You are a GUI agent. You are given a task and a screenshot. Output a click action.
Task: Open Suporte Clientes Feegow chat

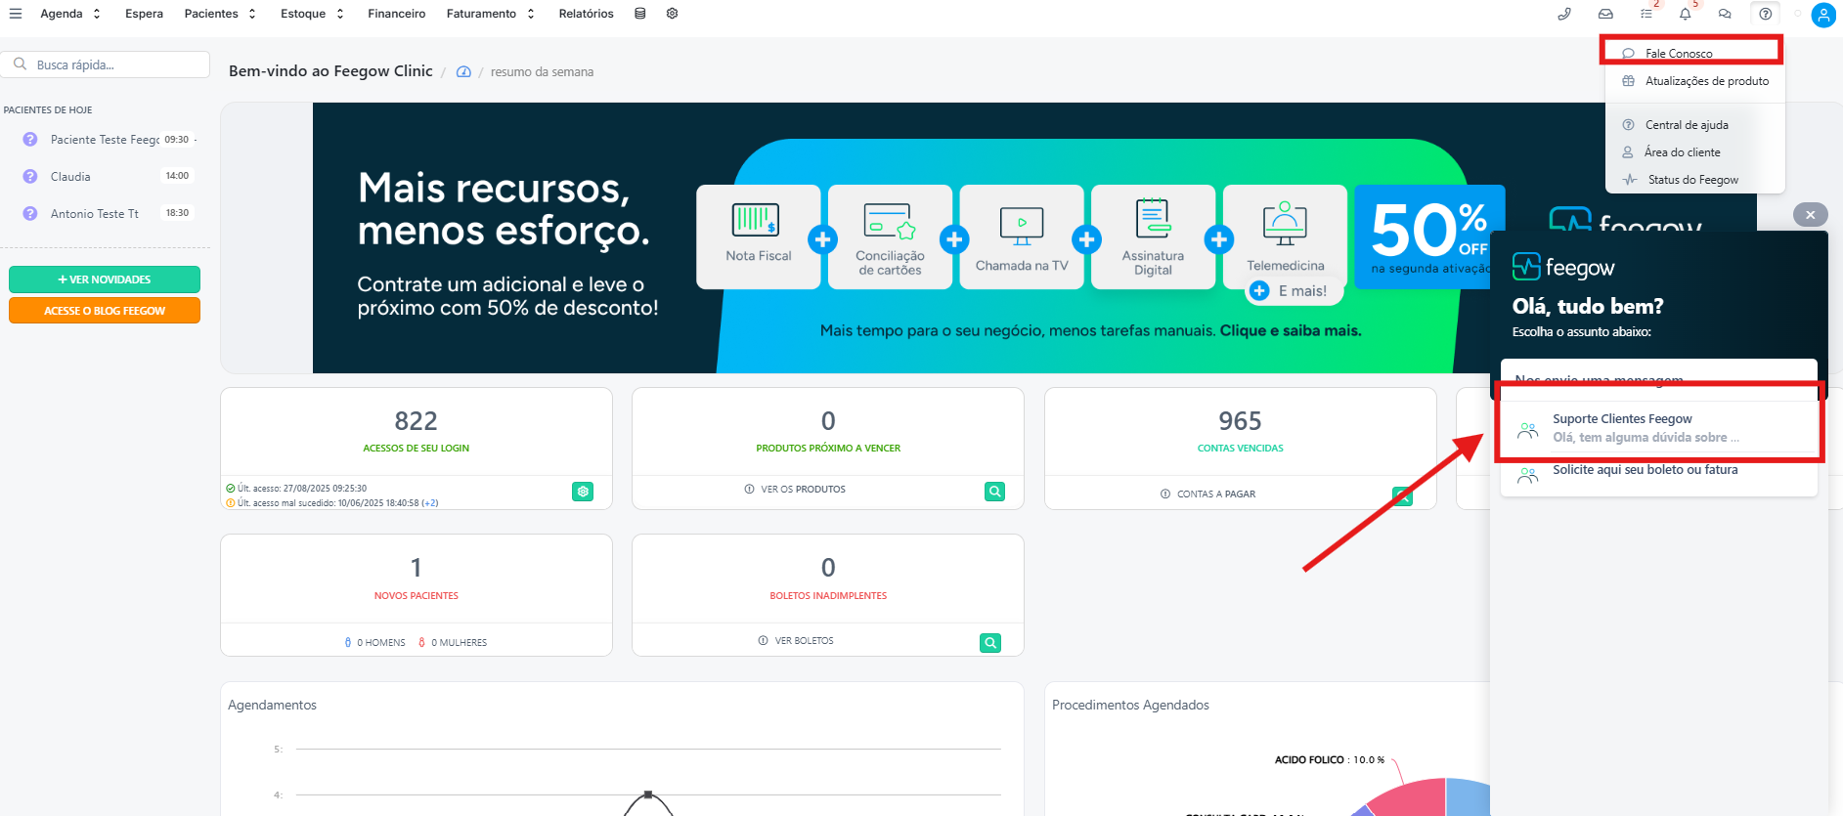(x=1659, y=428)
